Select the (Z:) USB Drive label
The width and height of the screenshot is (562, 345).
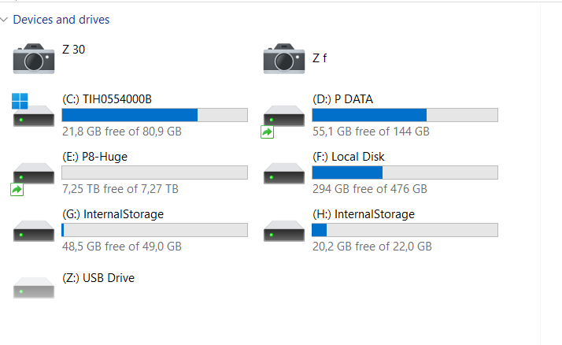98,278
